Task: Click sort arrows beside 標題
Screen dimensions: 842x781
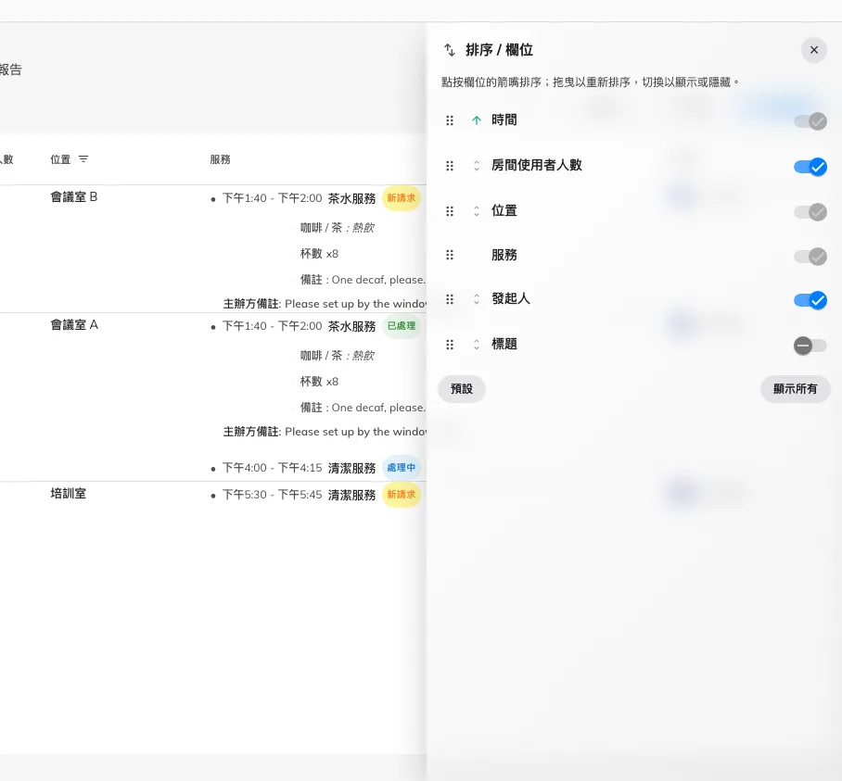Action: tap(477, 345)
